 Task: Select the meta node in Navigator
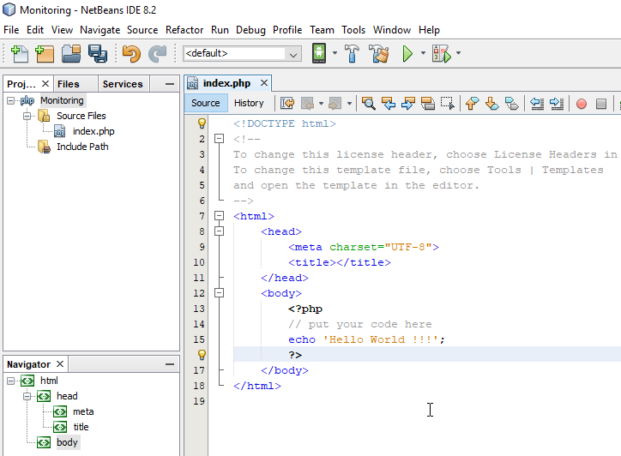(x=83, y=411)
